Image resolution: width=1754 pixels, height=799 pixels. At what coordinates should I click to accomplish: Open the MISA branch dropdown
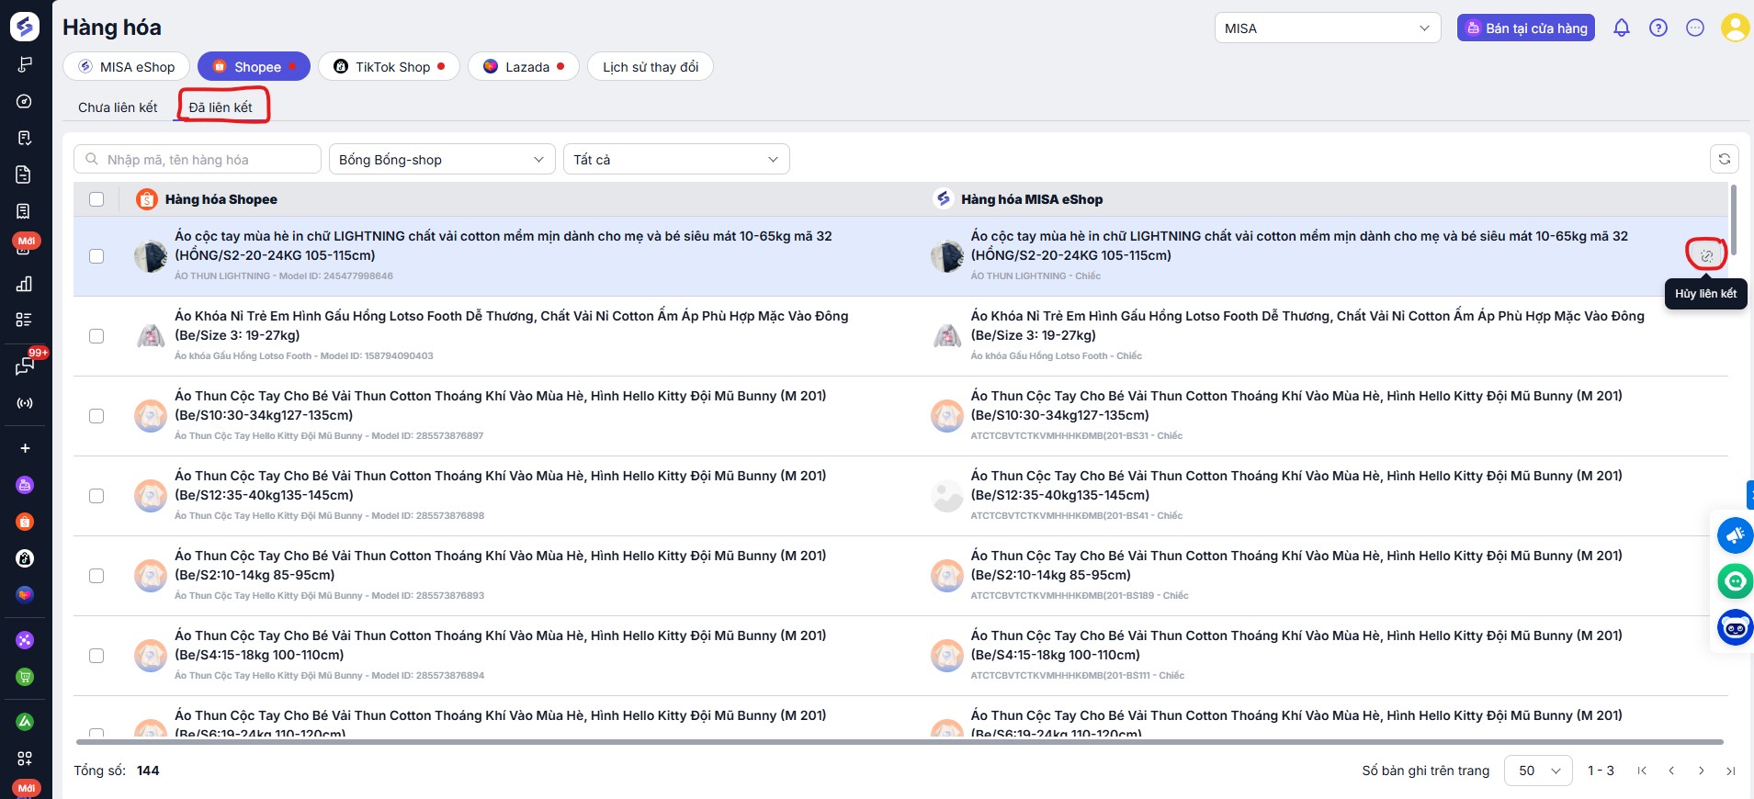coord(1327,28)
